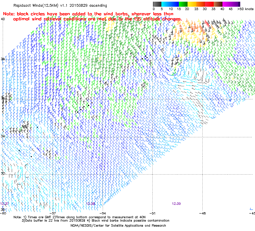Pick the red 30-35 knots legend swatch
The height and width of the screenshot is (231, 255).
tap(209, 4)
